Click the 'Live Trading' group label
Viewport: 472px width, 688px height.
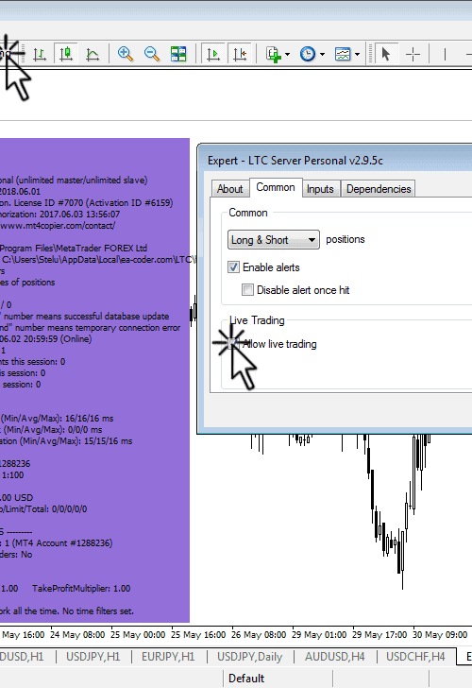[x=257, y=320]
